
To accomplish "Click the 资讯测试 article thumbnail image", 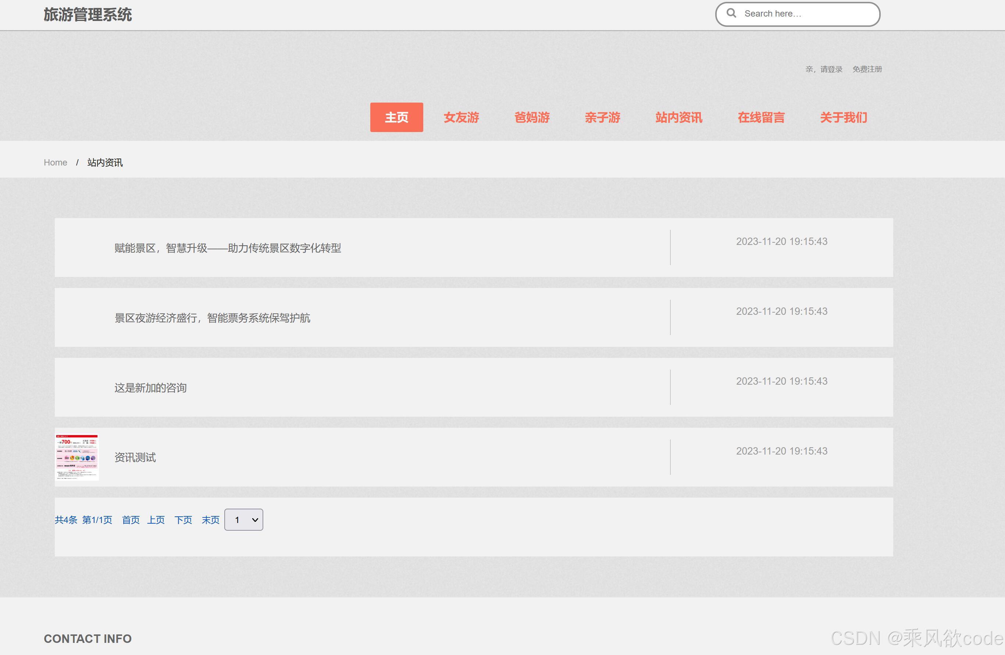I will point(77,458).
